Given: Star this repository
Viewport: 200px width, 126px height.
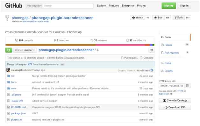Looking at the screenshot, I should (158, 17).
